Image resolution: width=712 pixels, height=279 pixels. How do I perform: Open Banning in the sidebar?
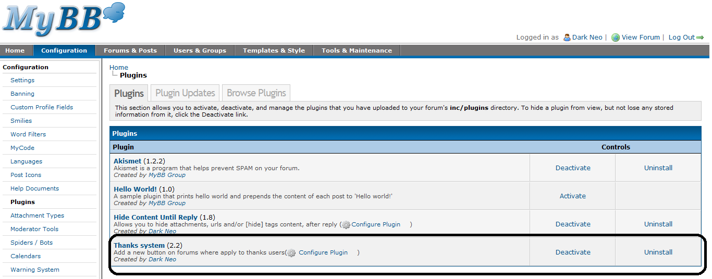[22, 94]
